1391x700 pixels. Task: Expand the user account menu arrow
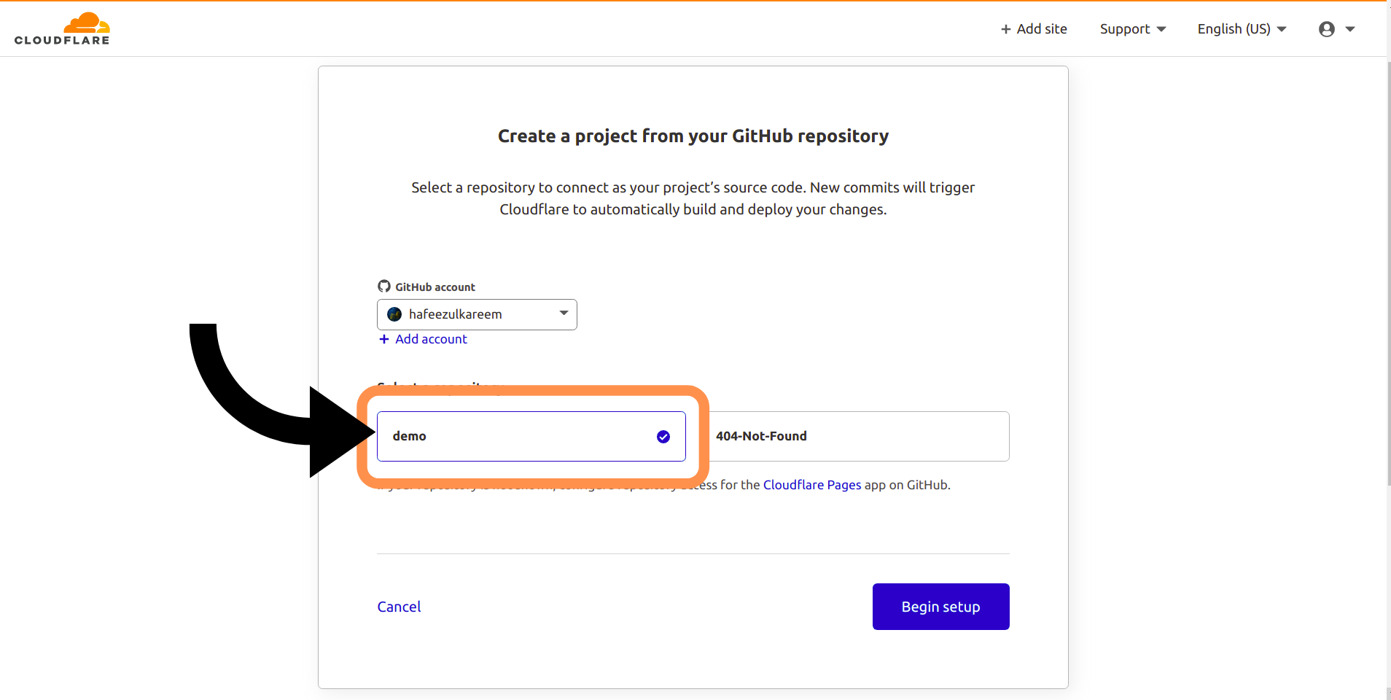tap(1350, 29)
